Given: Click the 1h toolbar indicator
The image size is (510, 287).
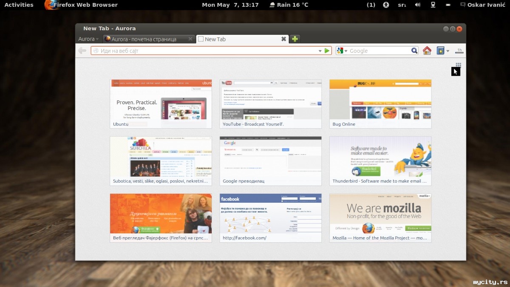Looking at the screenshot, I should (x=459, y=51).
